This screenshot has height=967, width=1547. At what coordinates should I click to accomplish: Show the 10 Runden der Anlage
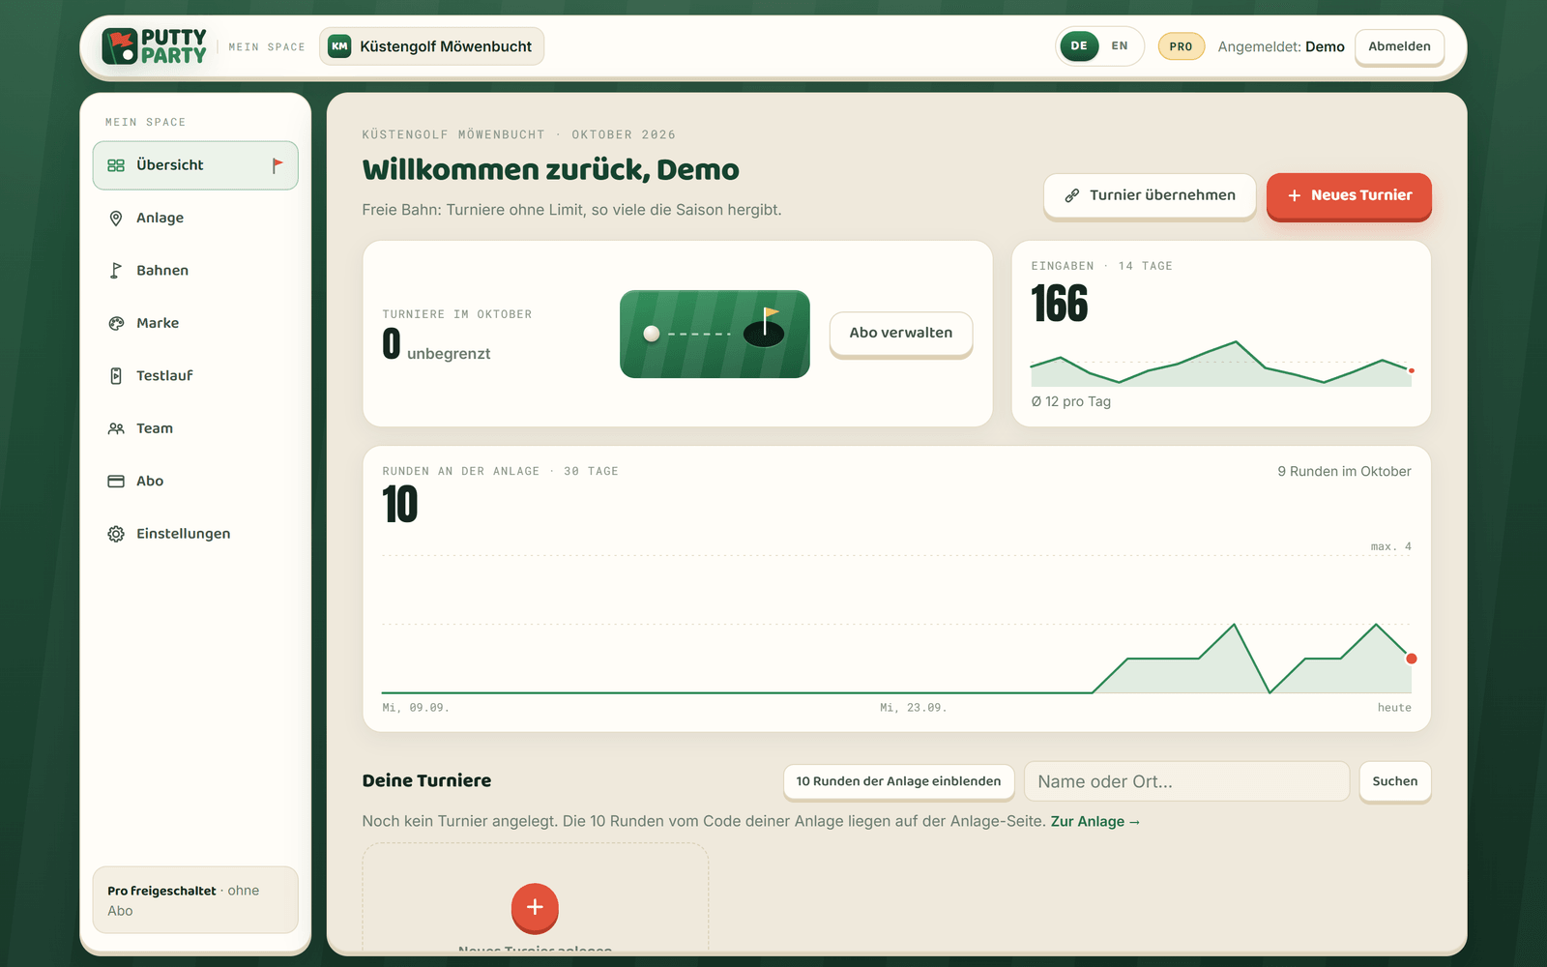tap(898, 781)
